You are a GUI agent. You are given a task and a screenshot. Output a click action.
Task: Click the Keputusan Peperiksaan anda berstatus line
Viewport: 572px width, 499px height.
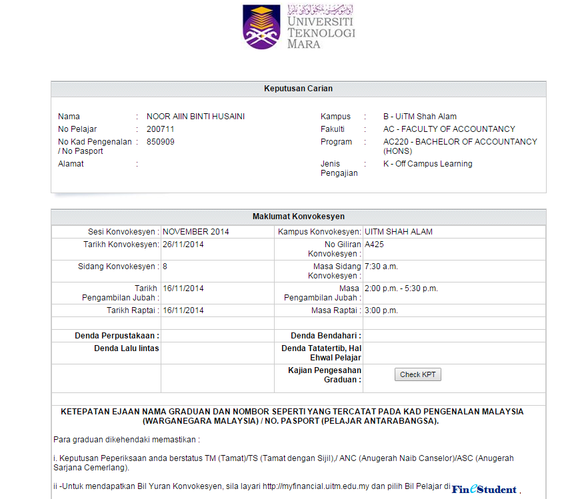tap(283, 463)
